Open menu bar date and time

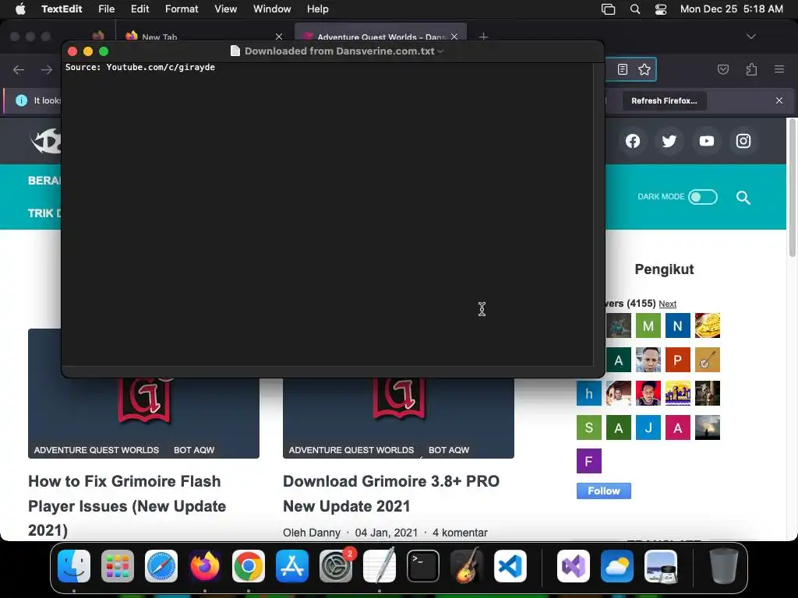(x=731, y=9)
